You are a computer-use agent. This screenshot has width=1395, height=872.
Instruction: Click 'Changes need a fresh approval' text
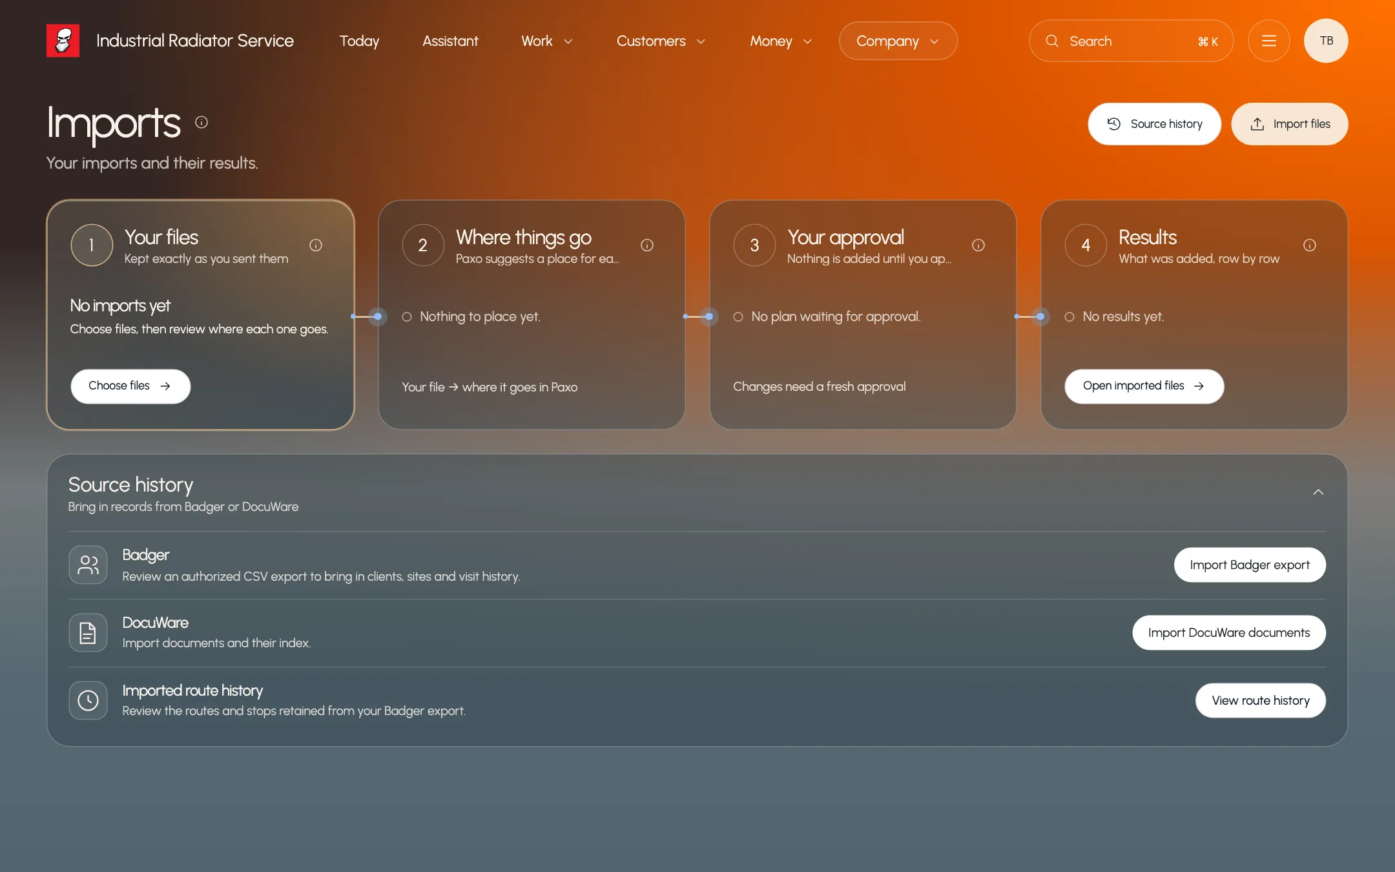pyautogui.click(x=819, y=386)
